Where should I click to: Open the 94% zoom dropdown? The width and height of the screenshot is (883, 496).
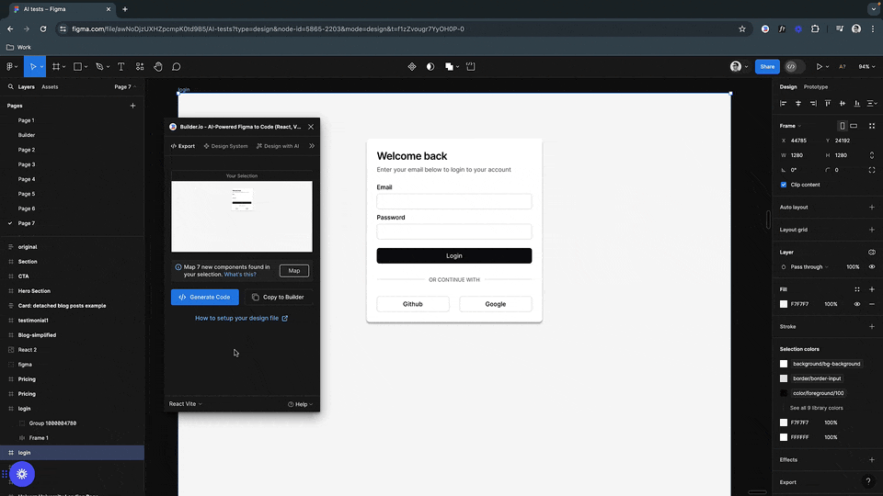pyautogui.click(x=866, y=66)
